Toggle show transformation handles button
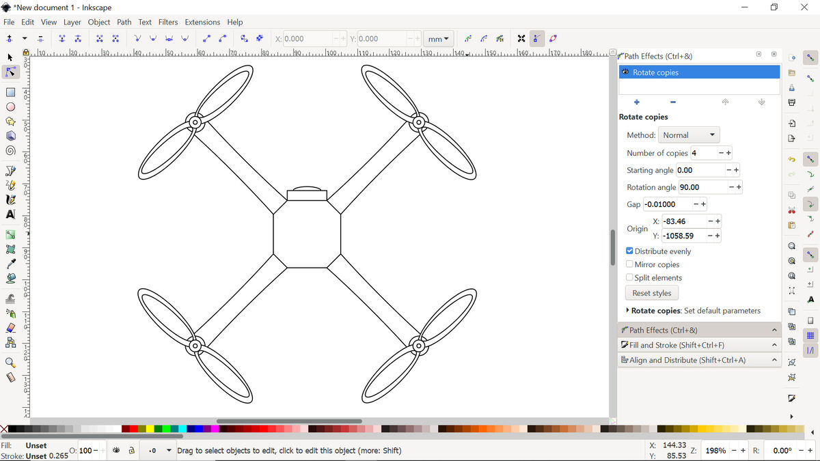Viewport: 820px width, 461px height. tap(521, 39)
